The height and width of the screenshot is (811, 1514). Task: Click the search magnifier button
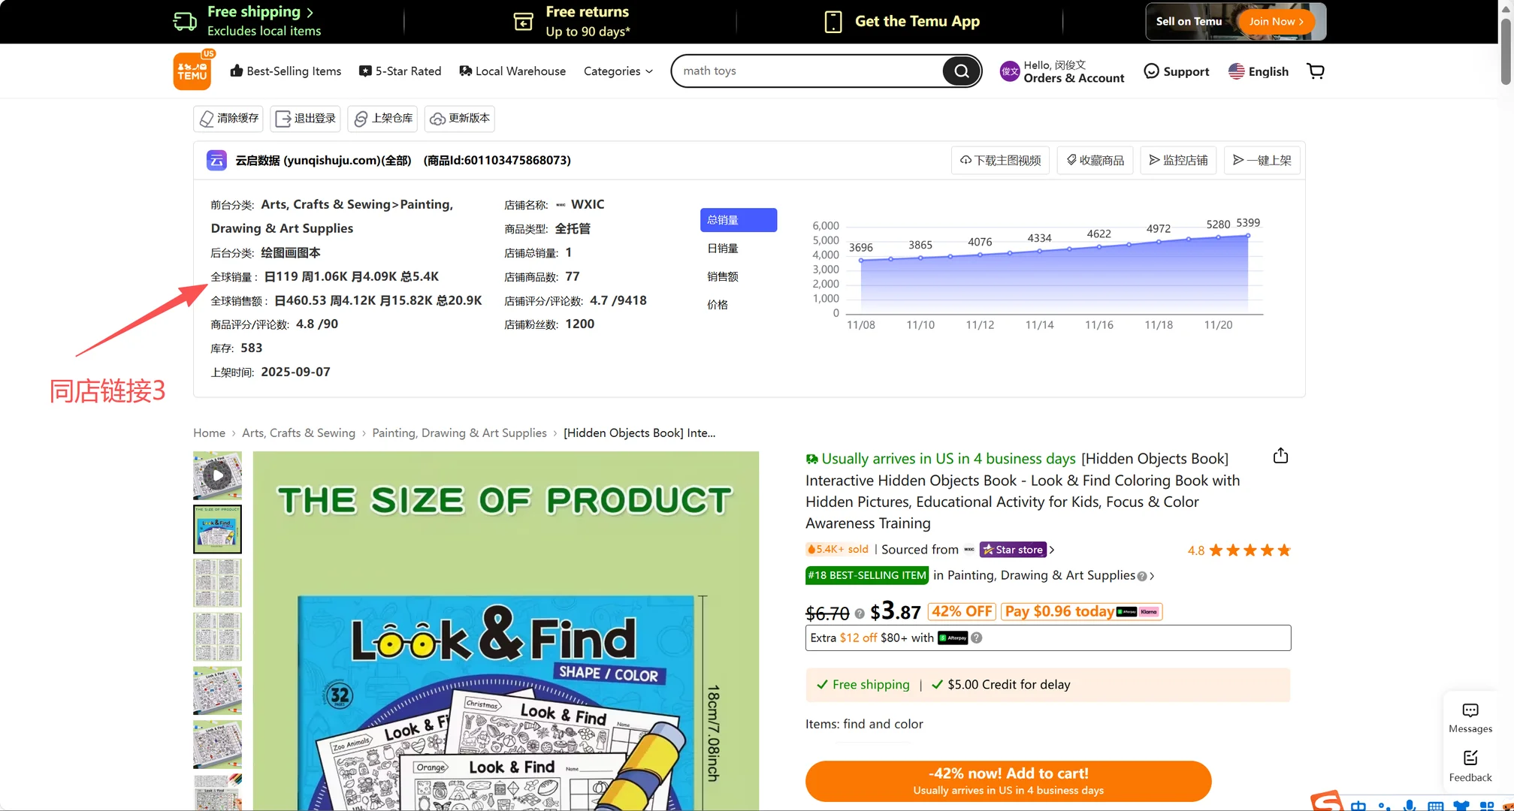click(x=961, y=71)
